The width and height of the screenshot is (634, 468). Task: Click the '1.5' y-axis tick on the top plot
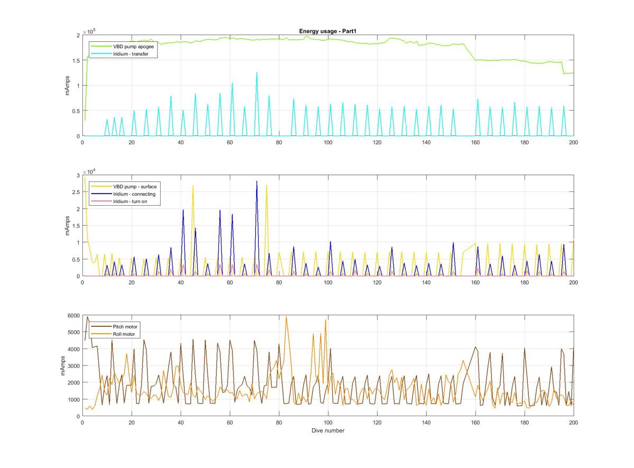75,60
